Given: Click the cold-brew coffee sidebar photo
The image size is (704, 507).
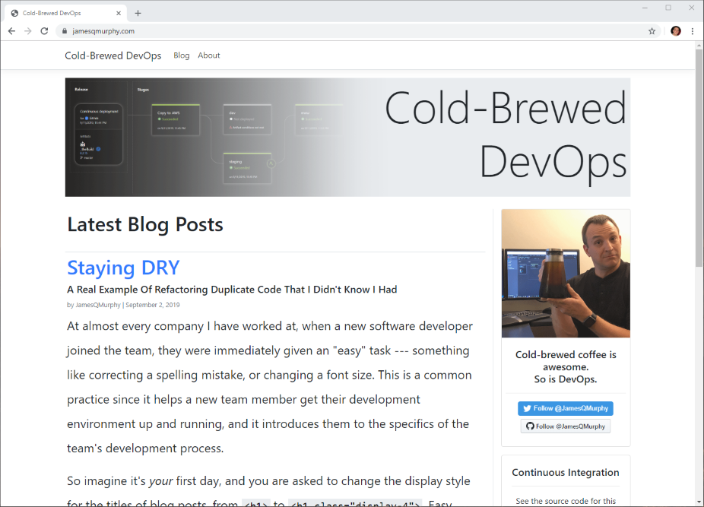Looking at the screenshot, I should (566, 274).
